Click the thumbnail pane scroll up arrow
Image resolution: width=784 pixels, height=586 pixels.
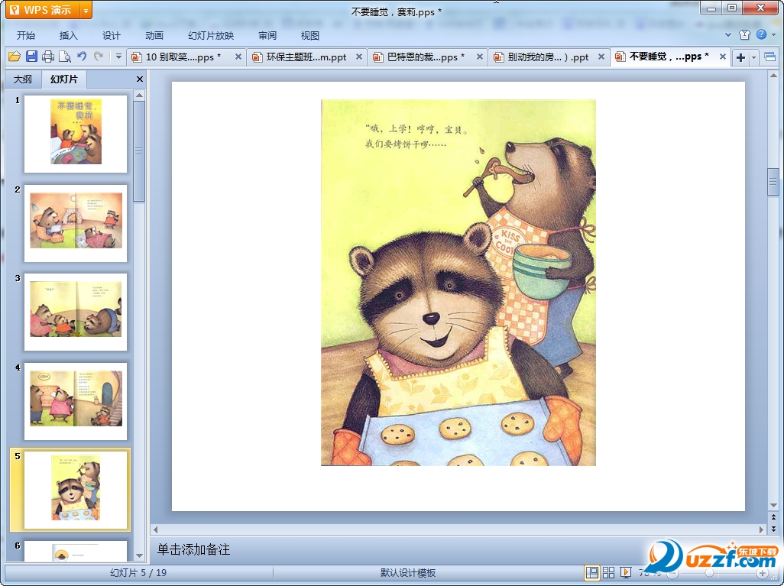pyautogui.click(x=140, y=95)
